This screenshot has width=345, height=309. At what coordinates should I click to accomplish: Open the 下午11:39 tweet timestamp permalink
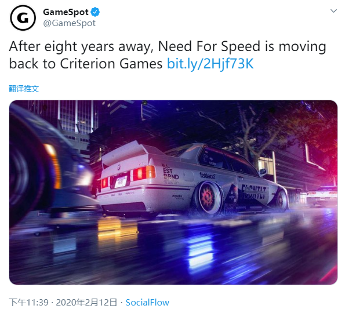pos(28,303)
